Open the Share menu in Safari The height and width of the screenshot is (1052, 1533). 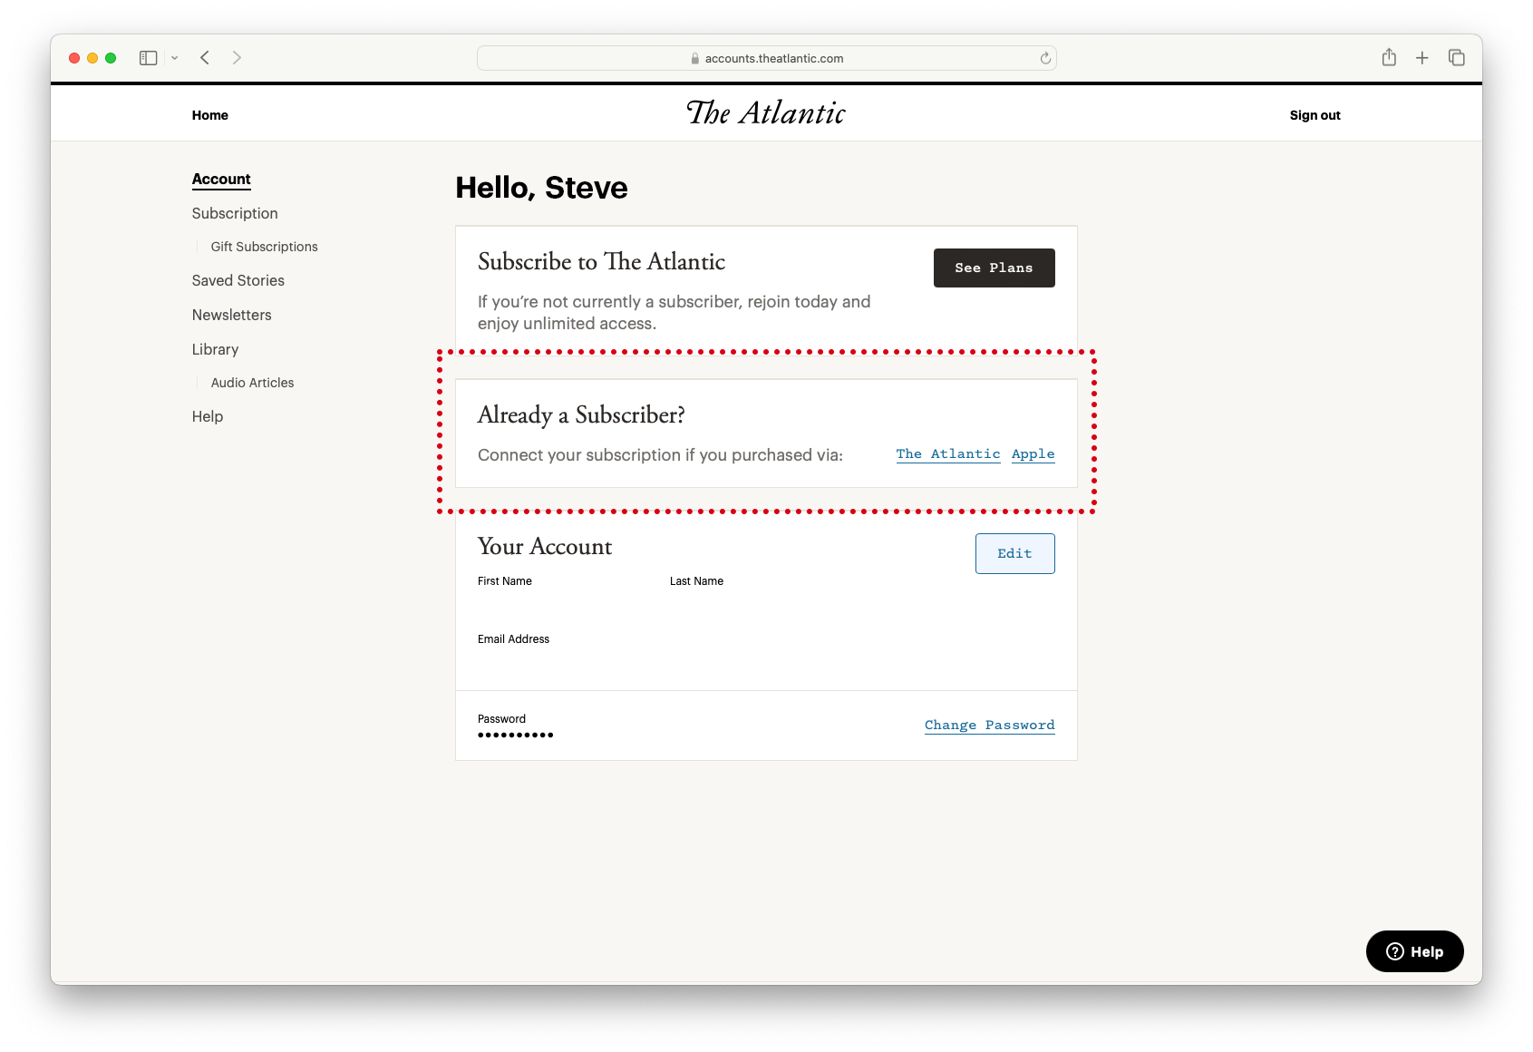[x=1389, y=57]
